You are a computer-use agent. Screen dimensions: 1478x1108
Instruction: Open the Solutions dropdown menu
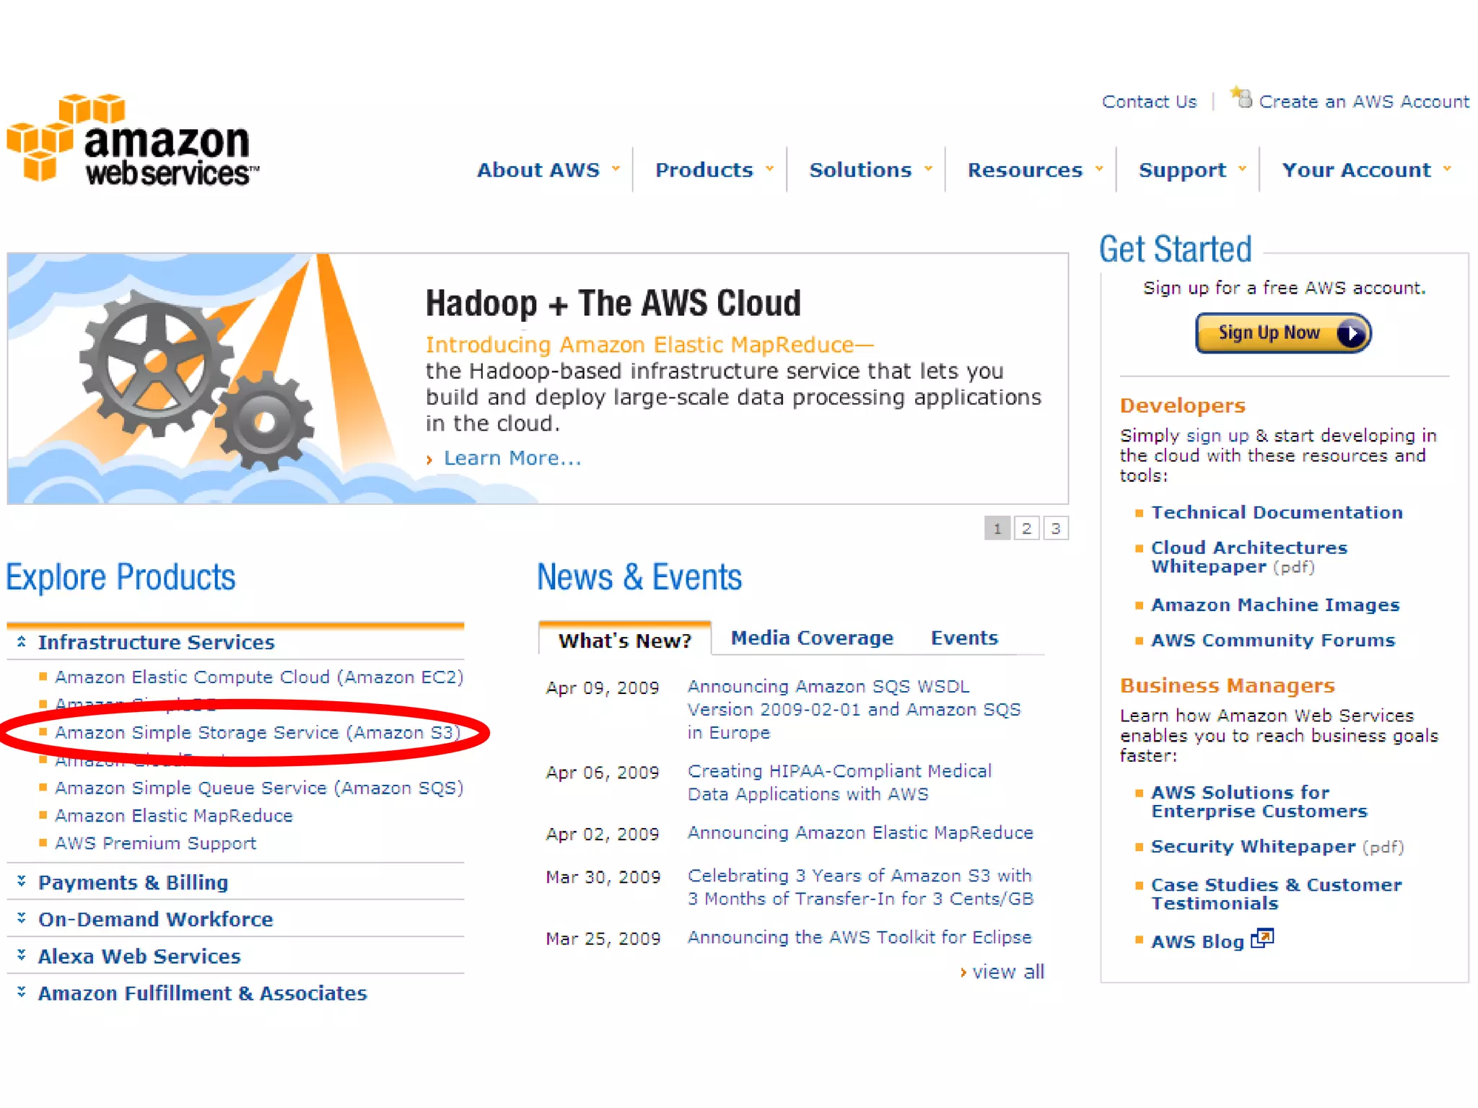click(871, 170)
